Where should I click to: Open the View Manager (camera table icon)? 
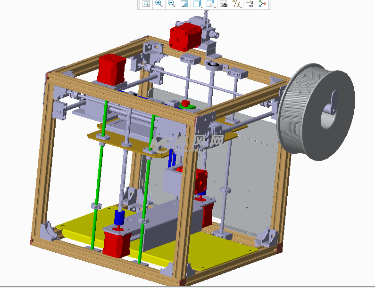pos(224,3)
